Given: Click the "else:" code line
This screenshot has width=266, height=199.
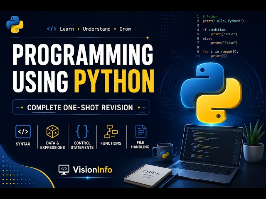Looking at the screenshot, I should tap(207, 39).
